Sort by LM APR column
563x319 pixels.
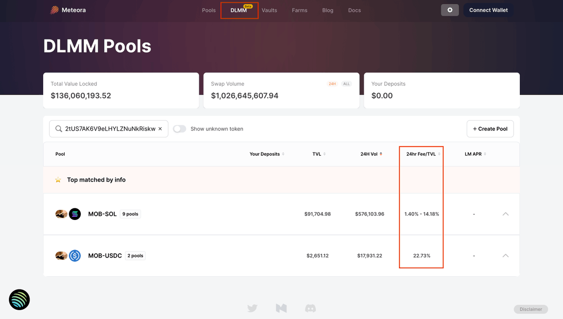tap(475, 154)
